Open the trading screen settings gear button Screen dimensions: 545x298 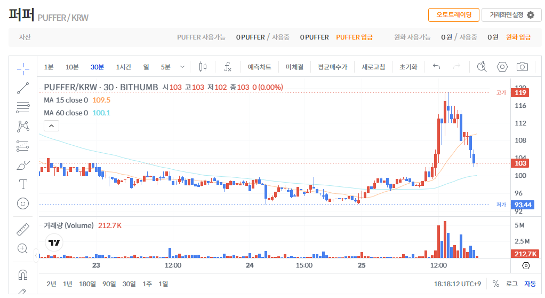point(511,15)
